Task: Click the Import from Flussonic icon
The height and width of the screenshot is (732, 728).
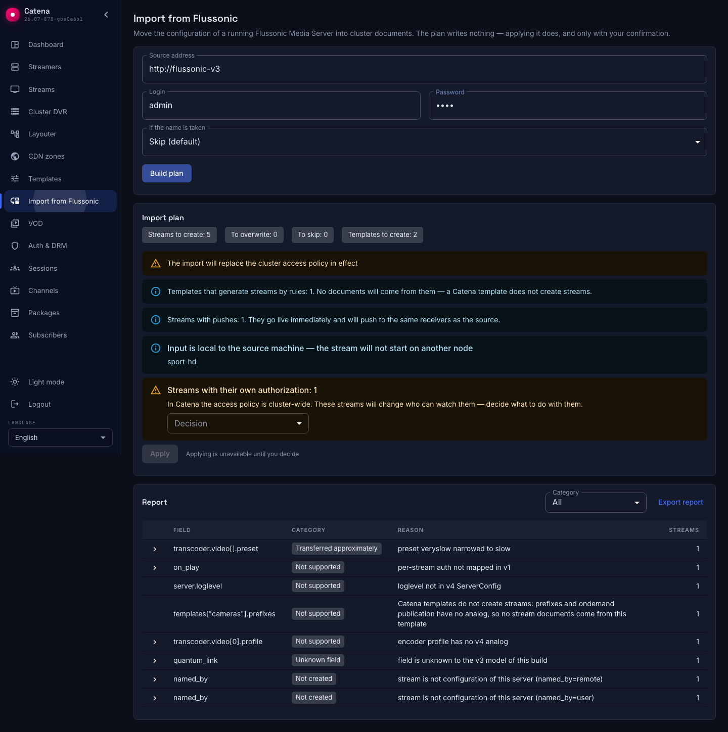Action: click(15, 201)
